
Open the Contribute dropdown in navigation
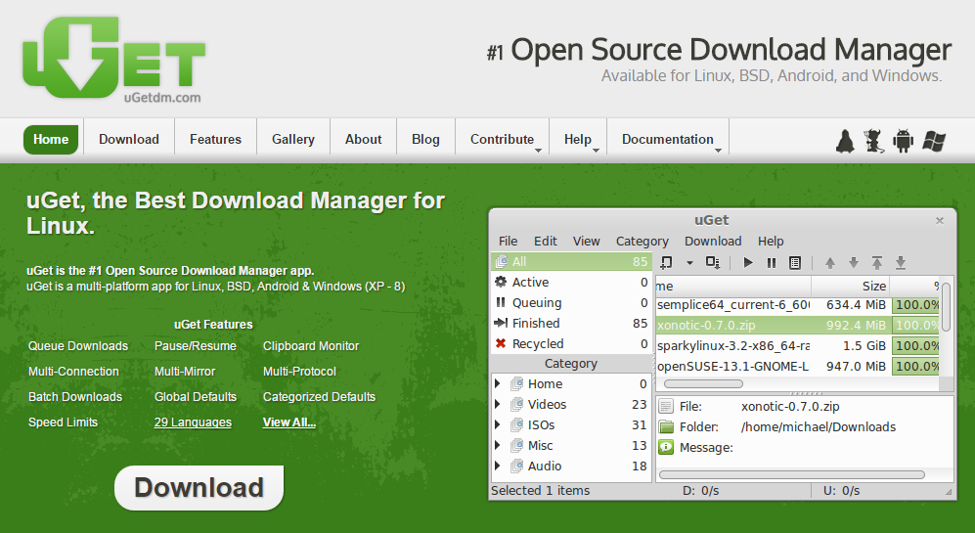[x=503, y=139]
